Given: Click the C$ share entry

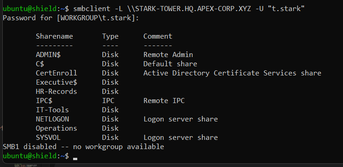Looking at the screenshot, I should 40,64.
